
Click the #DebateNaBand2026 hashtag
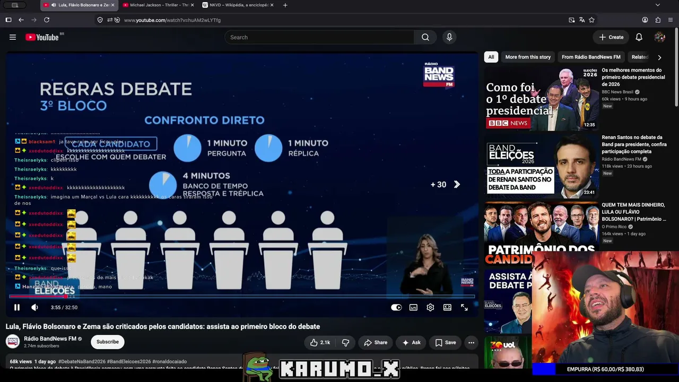pos(82,362)
